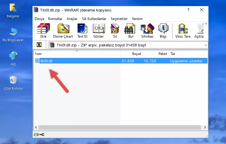Image resolution: width=226 pixels, height=144 pixels.
Task: Select the Ağ network desktop icon
Action: click(13, 58)
